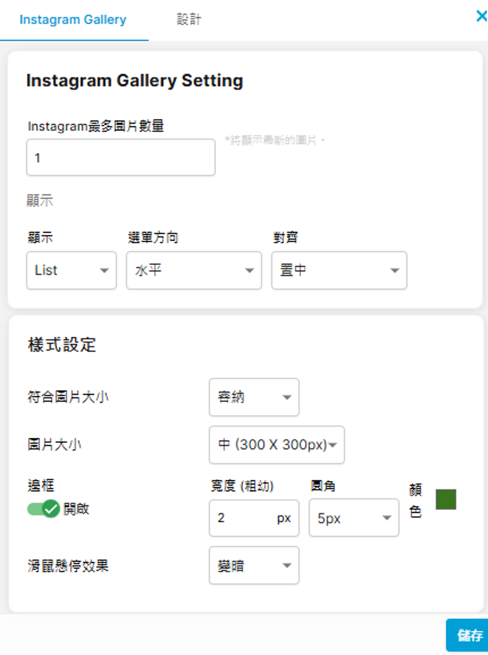Viewport: 488px width, 655px height.
Task: Switch to the Instagram Gallery tab
Action: coord(73,20)
